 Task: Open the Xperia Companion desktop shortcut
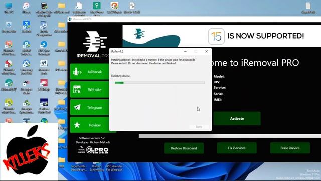[x=44, y=28]
